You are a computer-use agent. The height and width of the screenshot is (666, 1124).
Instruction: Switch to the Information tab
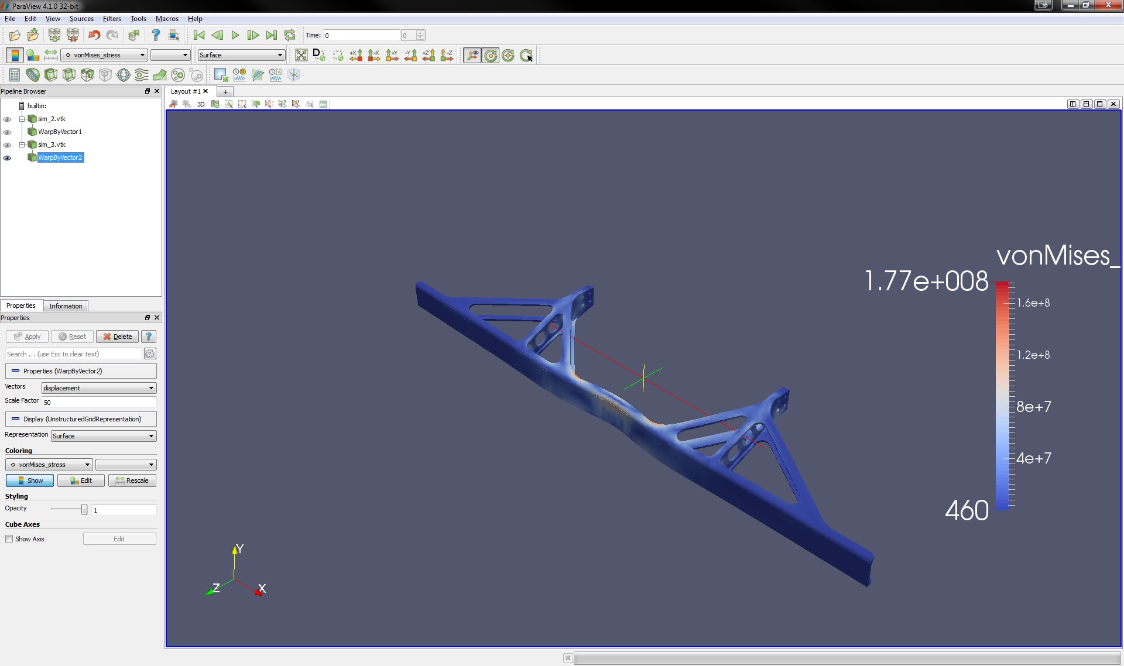(x=66, y=306)
